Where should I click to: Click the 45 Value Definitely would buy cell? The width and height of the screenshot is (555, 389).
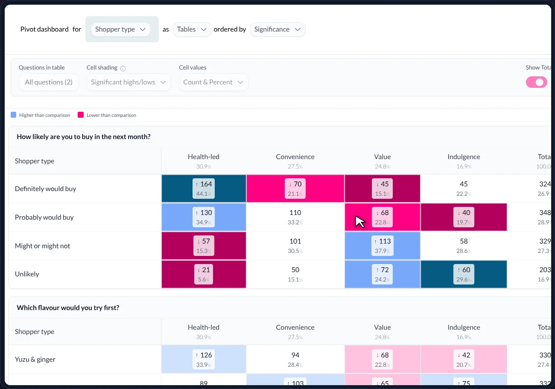click(383, 189)
